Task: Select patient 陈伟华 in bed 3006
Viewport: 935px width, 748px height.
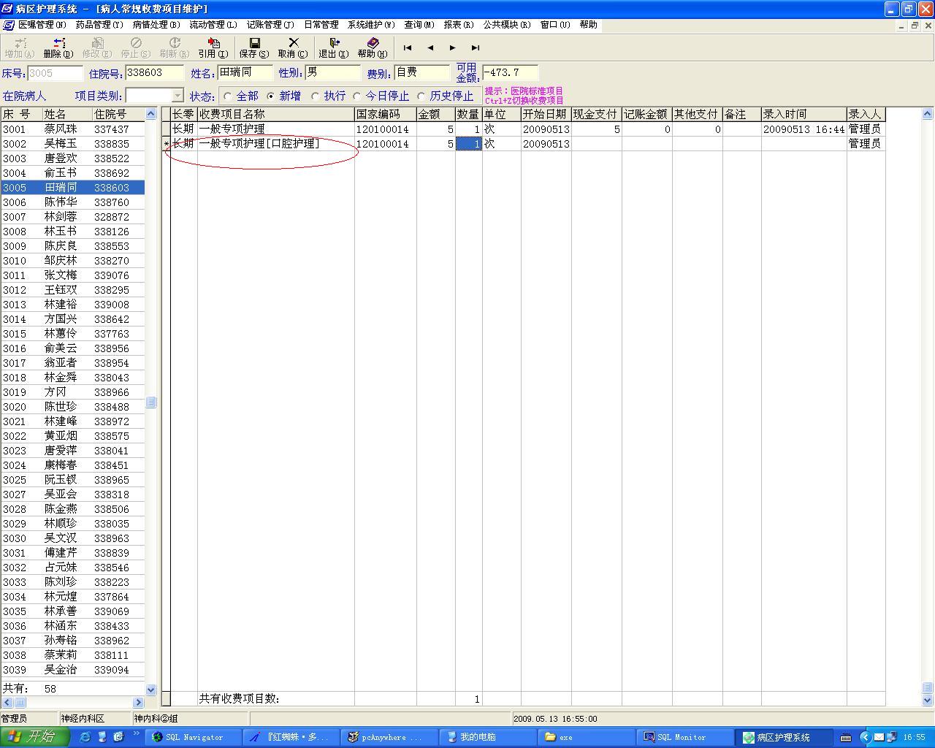Action: point(72,202)
